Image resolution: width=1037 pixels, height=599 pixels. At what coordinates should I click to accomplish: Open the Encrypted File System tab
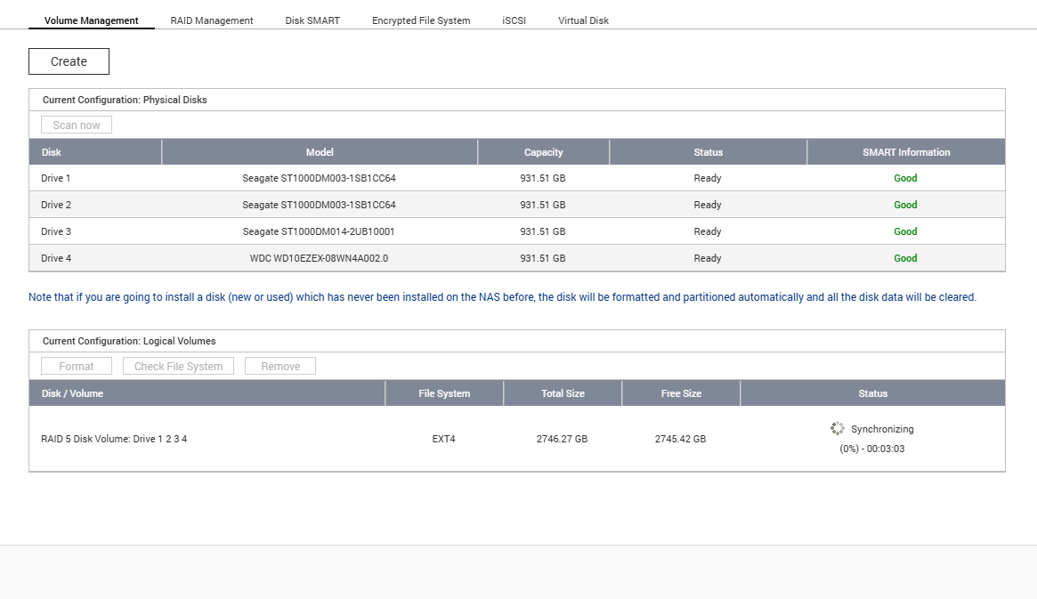click(x=421, y=20)
